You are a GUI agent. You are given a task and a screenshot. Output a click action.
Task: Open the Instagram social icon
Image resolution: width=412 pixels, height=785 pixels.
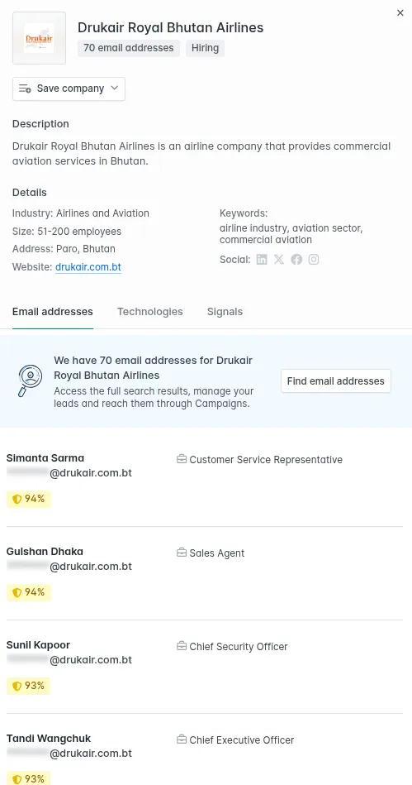[x=314, y=260]
